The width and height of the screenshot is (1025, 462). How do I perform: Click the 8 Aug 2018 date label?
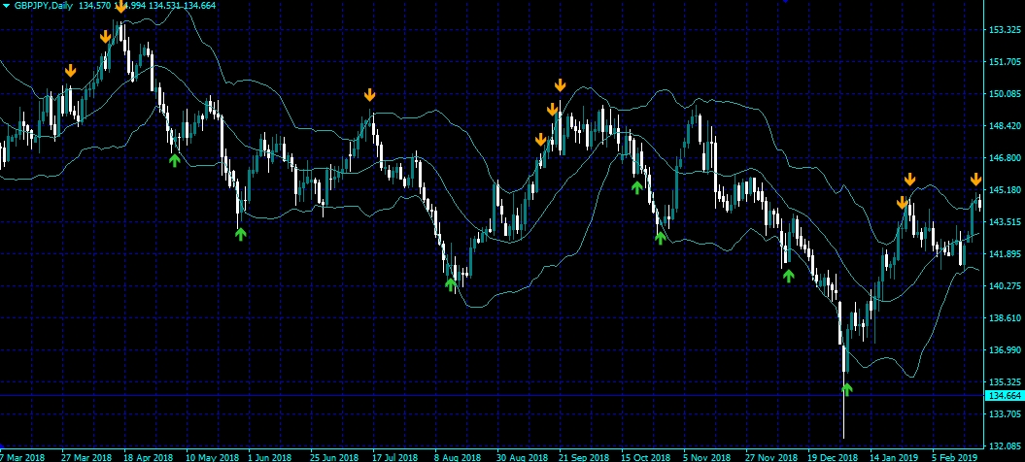457,457
